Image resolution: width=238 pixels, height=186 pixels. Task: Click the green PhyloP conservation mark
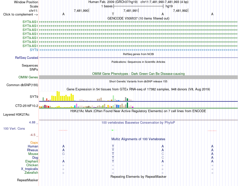coord(112,130)
